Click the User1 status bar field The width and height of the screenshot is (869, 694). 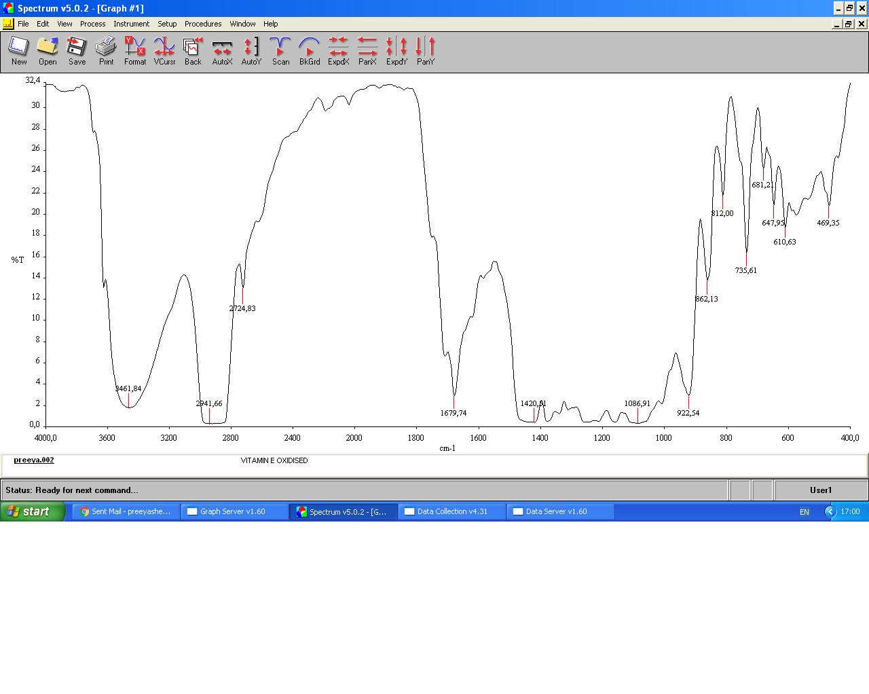[821, 490]
